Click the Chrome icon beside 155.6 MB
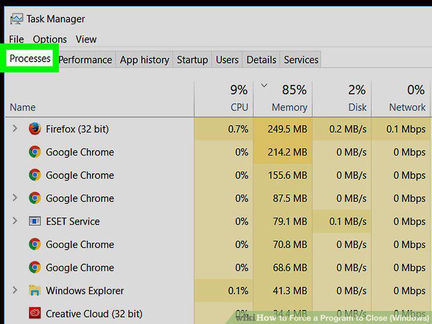The height and width of the screenshot is (324, 432). pyautogui.click(x=34, y=175)
